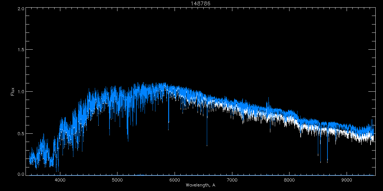Viewport: 383px width, 191px height.
Task: Select the 7000 wavelength tick label
Action: [x=232, y=180]
